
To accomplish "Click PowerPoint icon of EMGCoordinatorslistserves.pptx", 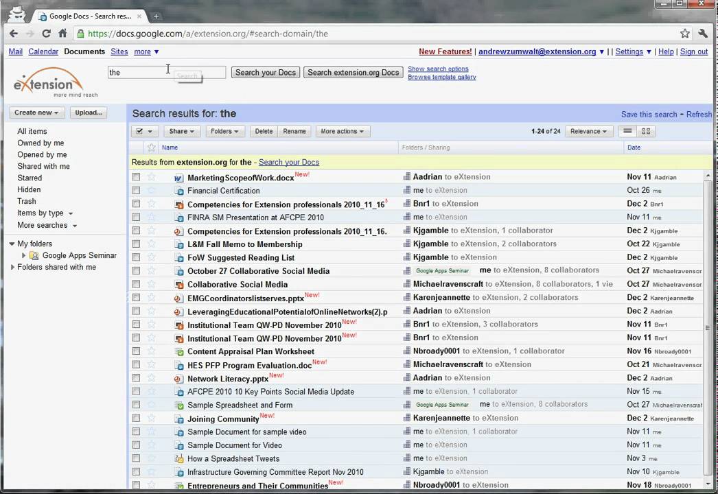I will pyautogui.click(x=178, y=298).
